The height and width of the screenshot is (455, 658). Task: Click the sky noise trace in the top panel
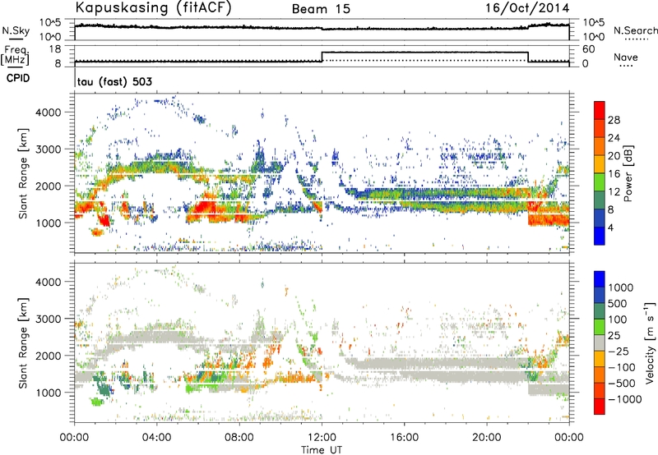322,28
